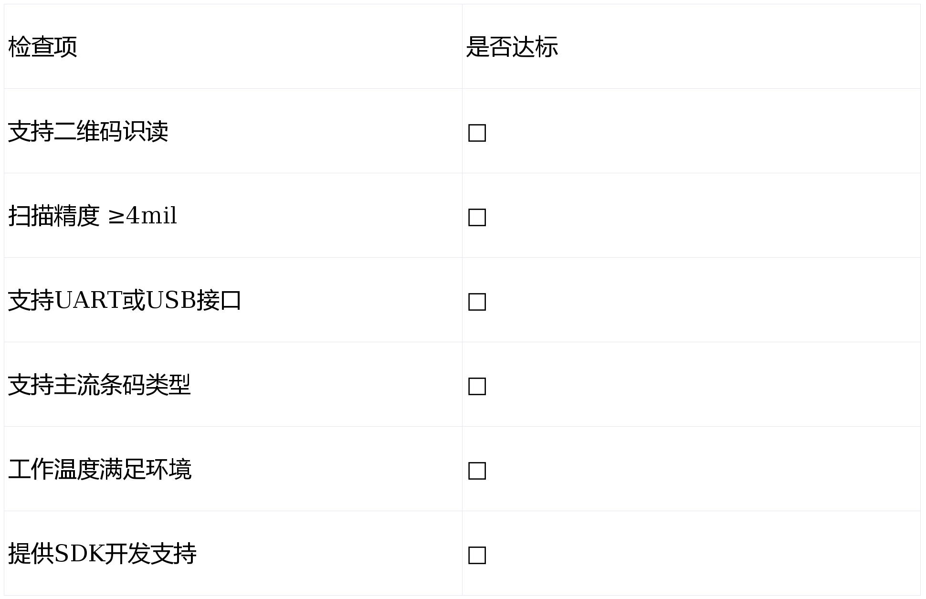Select the 提供SDK开发支持 label
Image resolution: width=926 pixels, height=599 pixels.
[102, 554]
